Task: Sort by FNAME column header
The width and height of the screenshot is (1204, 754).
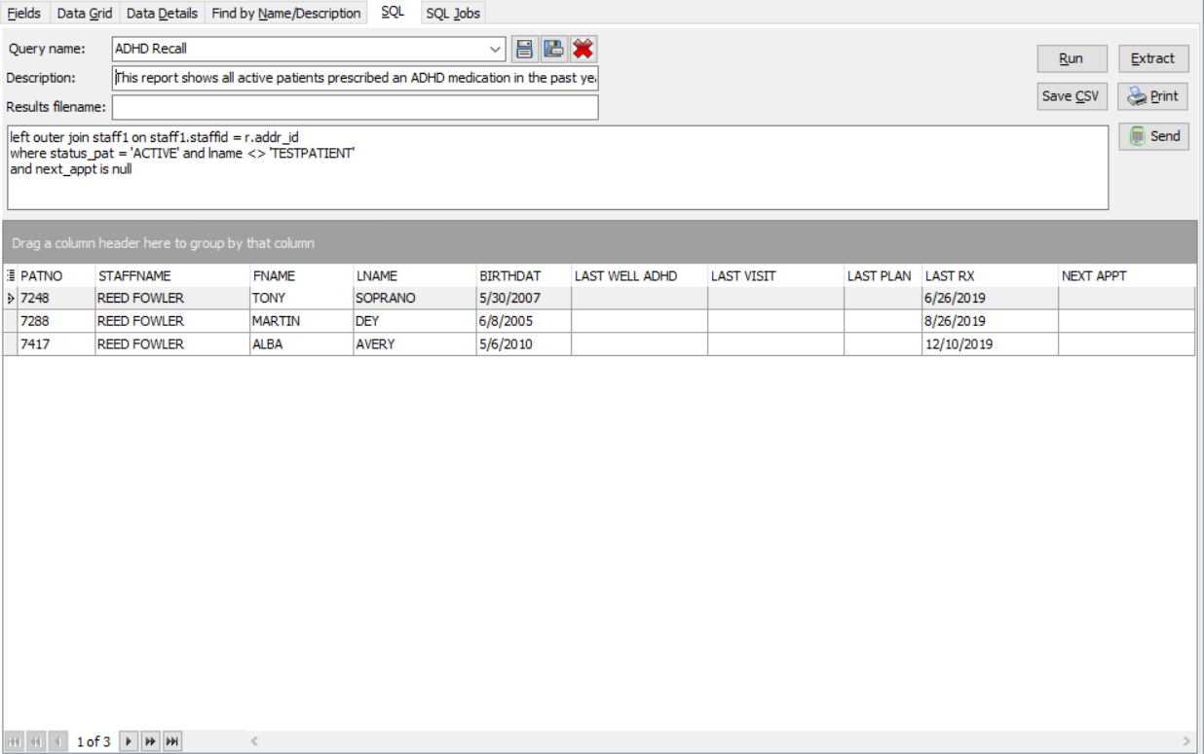Action: point(301,276)
